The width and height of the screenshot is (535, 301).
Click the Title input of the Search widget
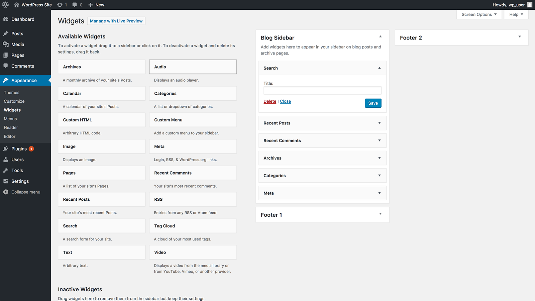[322, 90]
